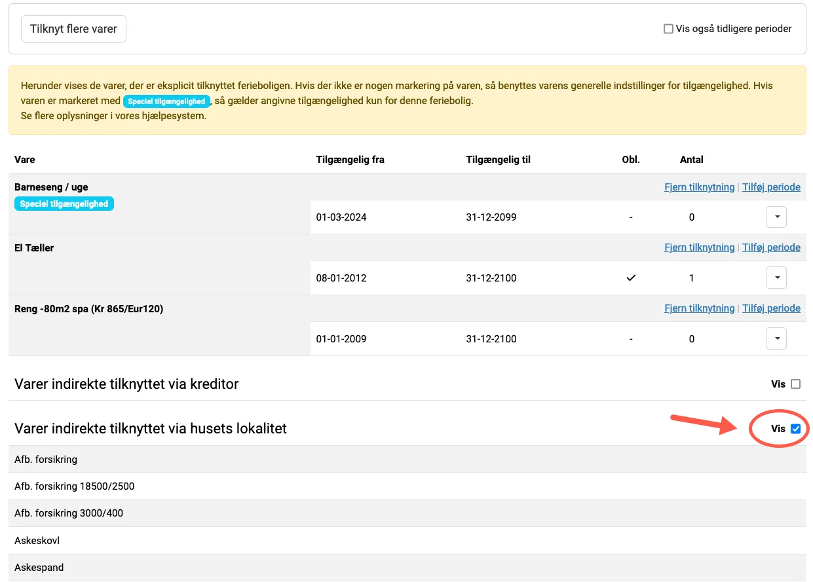
Task: Click Tilføj periode for Barneseng / uge
Action: tap(771, 187)
